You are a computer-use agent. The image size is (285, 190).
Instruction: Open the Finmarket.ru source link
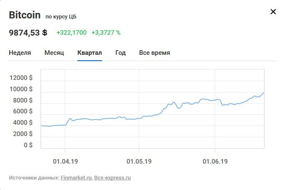coord(76,178)
